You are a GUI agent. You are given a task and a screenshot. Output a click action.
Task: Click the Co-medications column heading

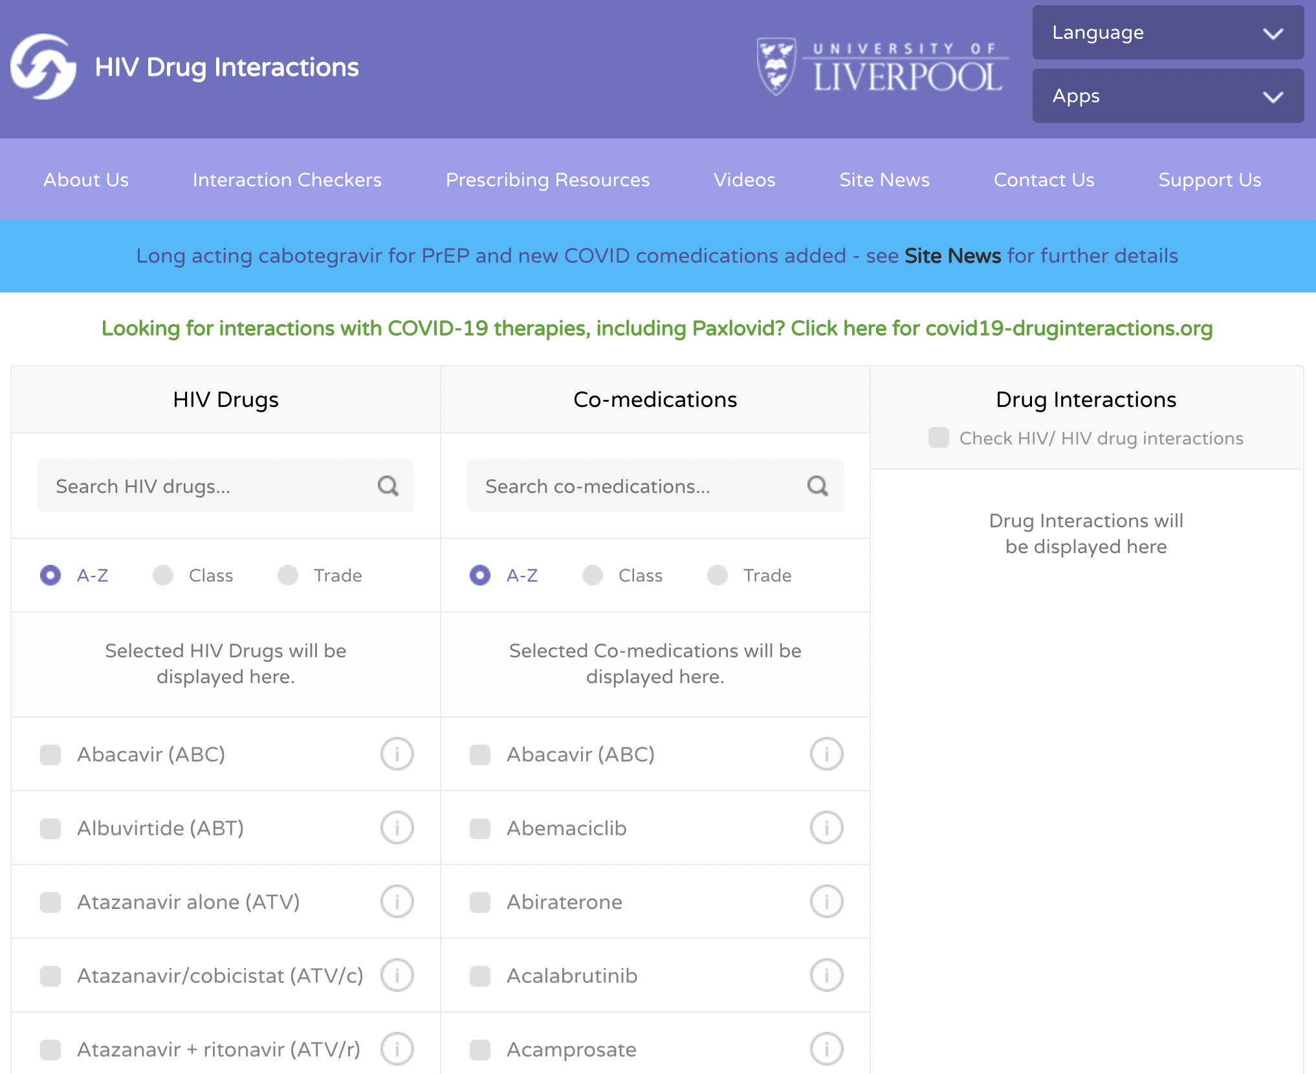point(655,399)
